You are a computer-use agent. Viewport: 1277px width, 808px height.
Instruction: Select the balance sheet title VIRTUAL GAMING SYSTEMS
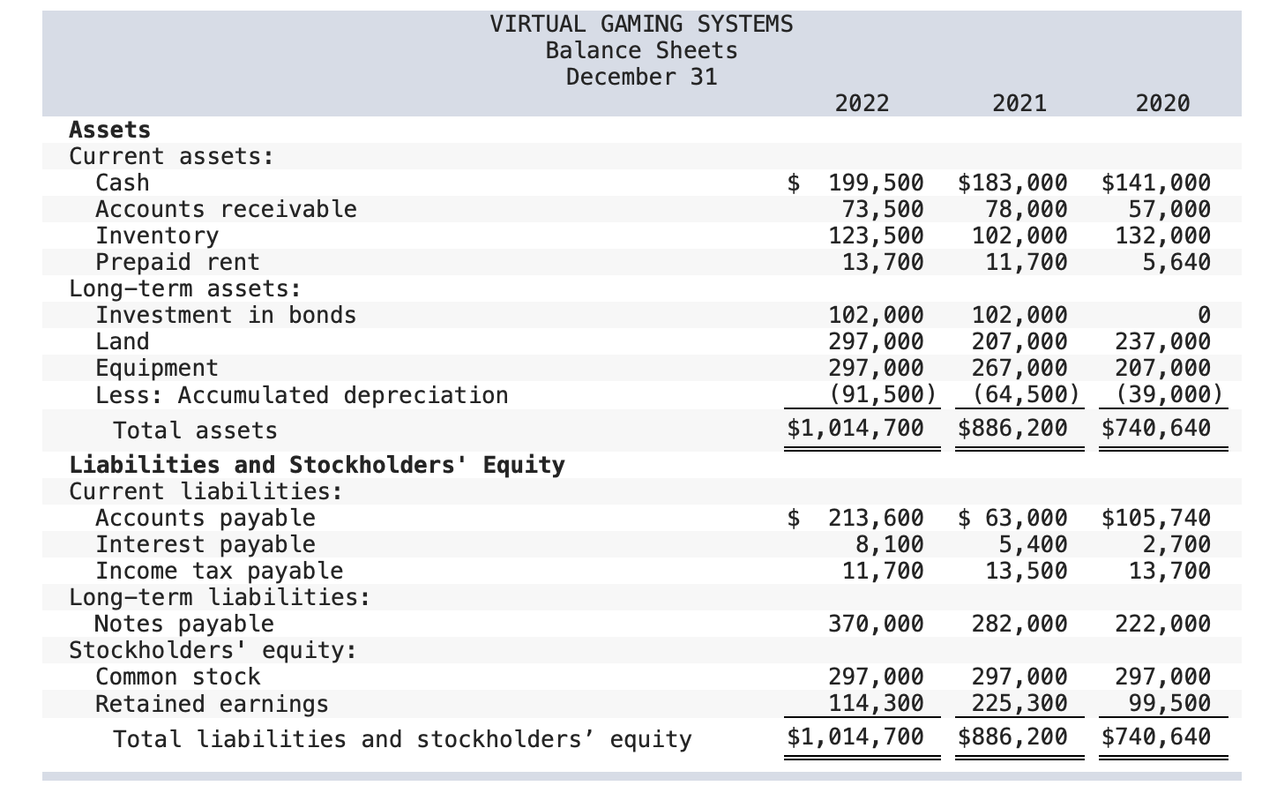click(x=643, y=24)
